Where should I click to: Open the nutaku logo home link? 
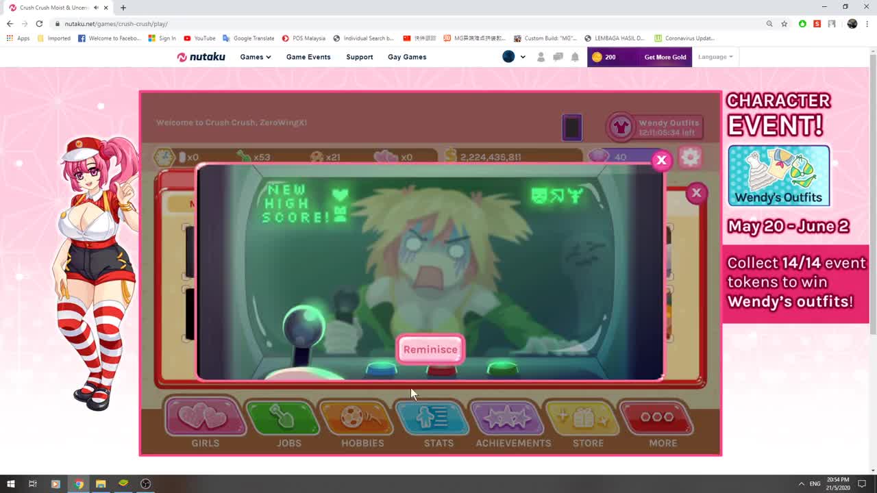pos(201,57)
